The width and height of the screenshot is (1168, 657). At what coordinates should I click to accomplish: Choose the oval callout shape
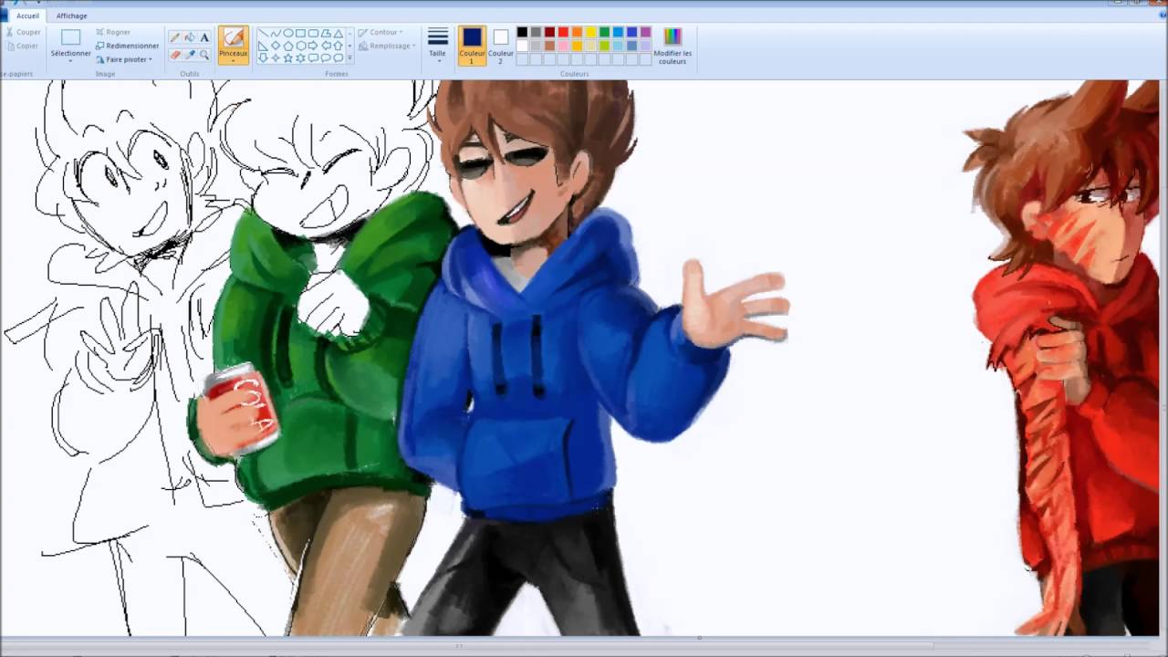(326, 57)
